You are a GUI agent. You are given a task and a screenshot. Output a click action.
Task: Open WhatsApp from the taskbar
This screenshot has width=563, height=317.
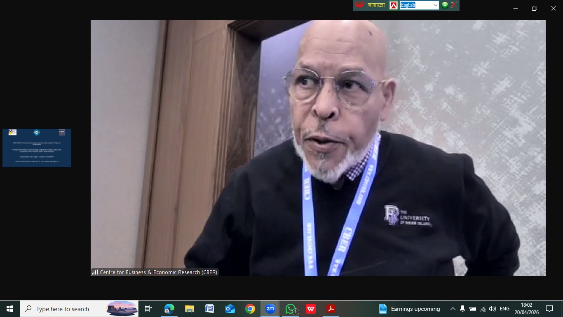[291, 309]
